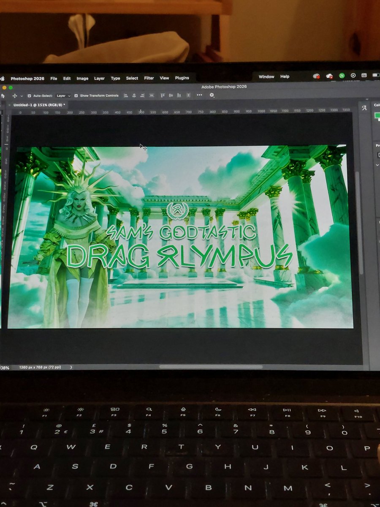Click the red Creative Cloud menu bar icon
The height and width of the screenshot is (507, 380).
point(316,76)
